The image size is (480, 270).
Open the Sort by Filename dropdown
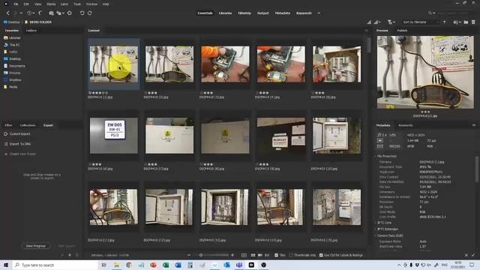421,22
